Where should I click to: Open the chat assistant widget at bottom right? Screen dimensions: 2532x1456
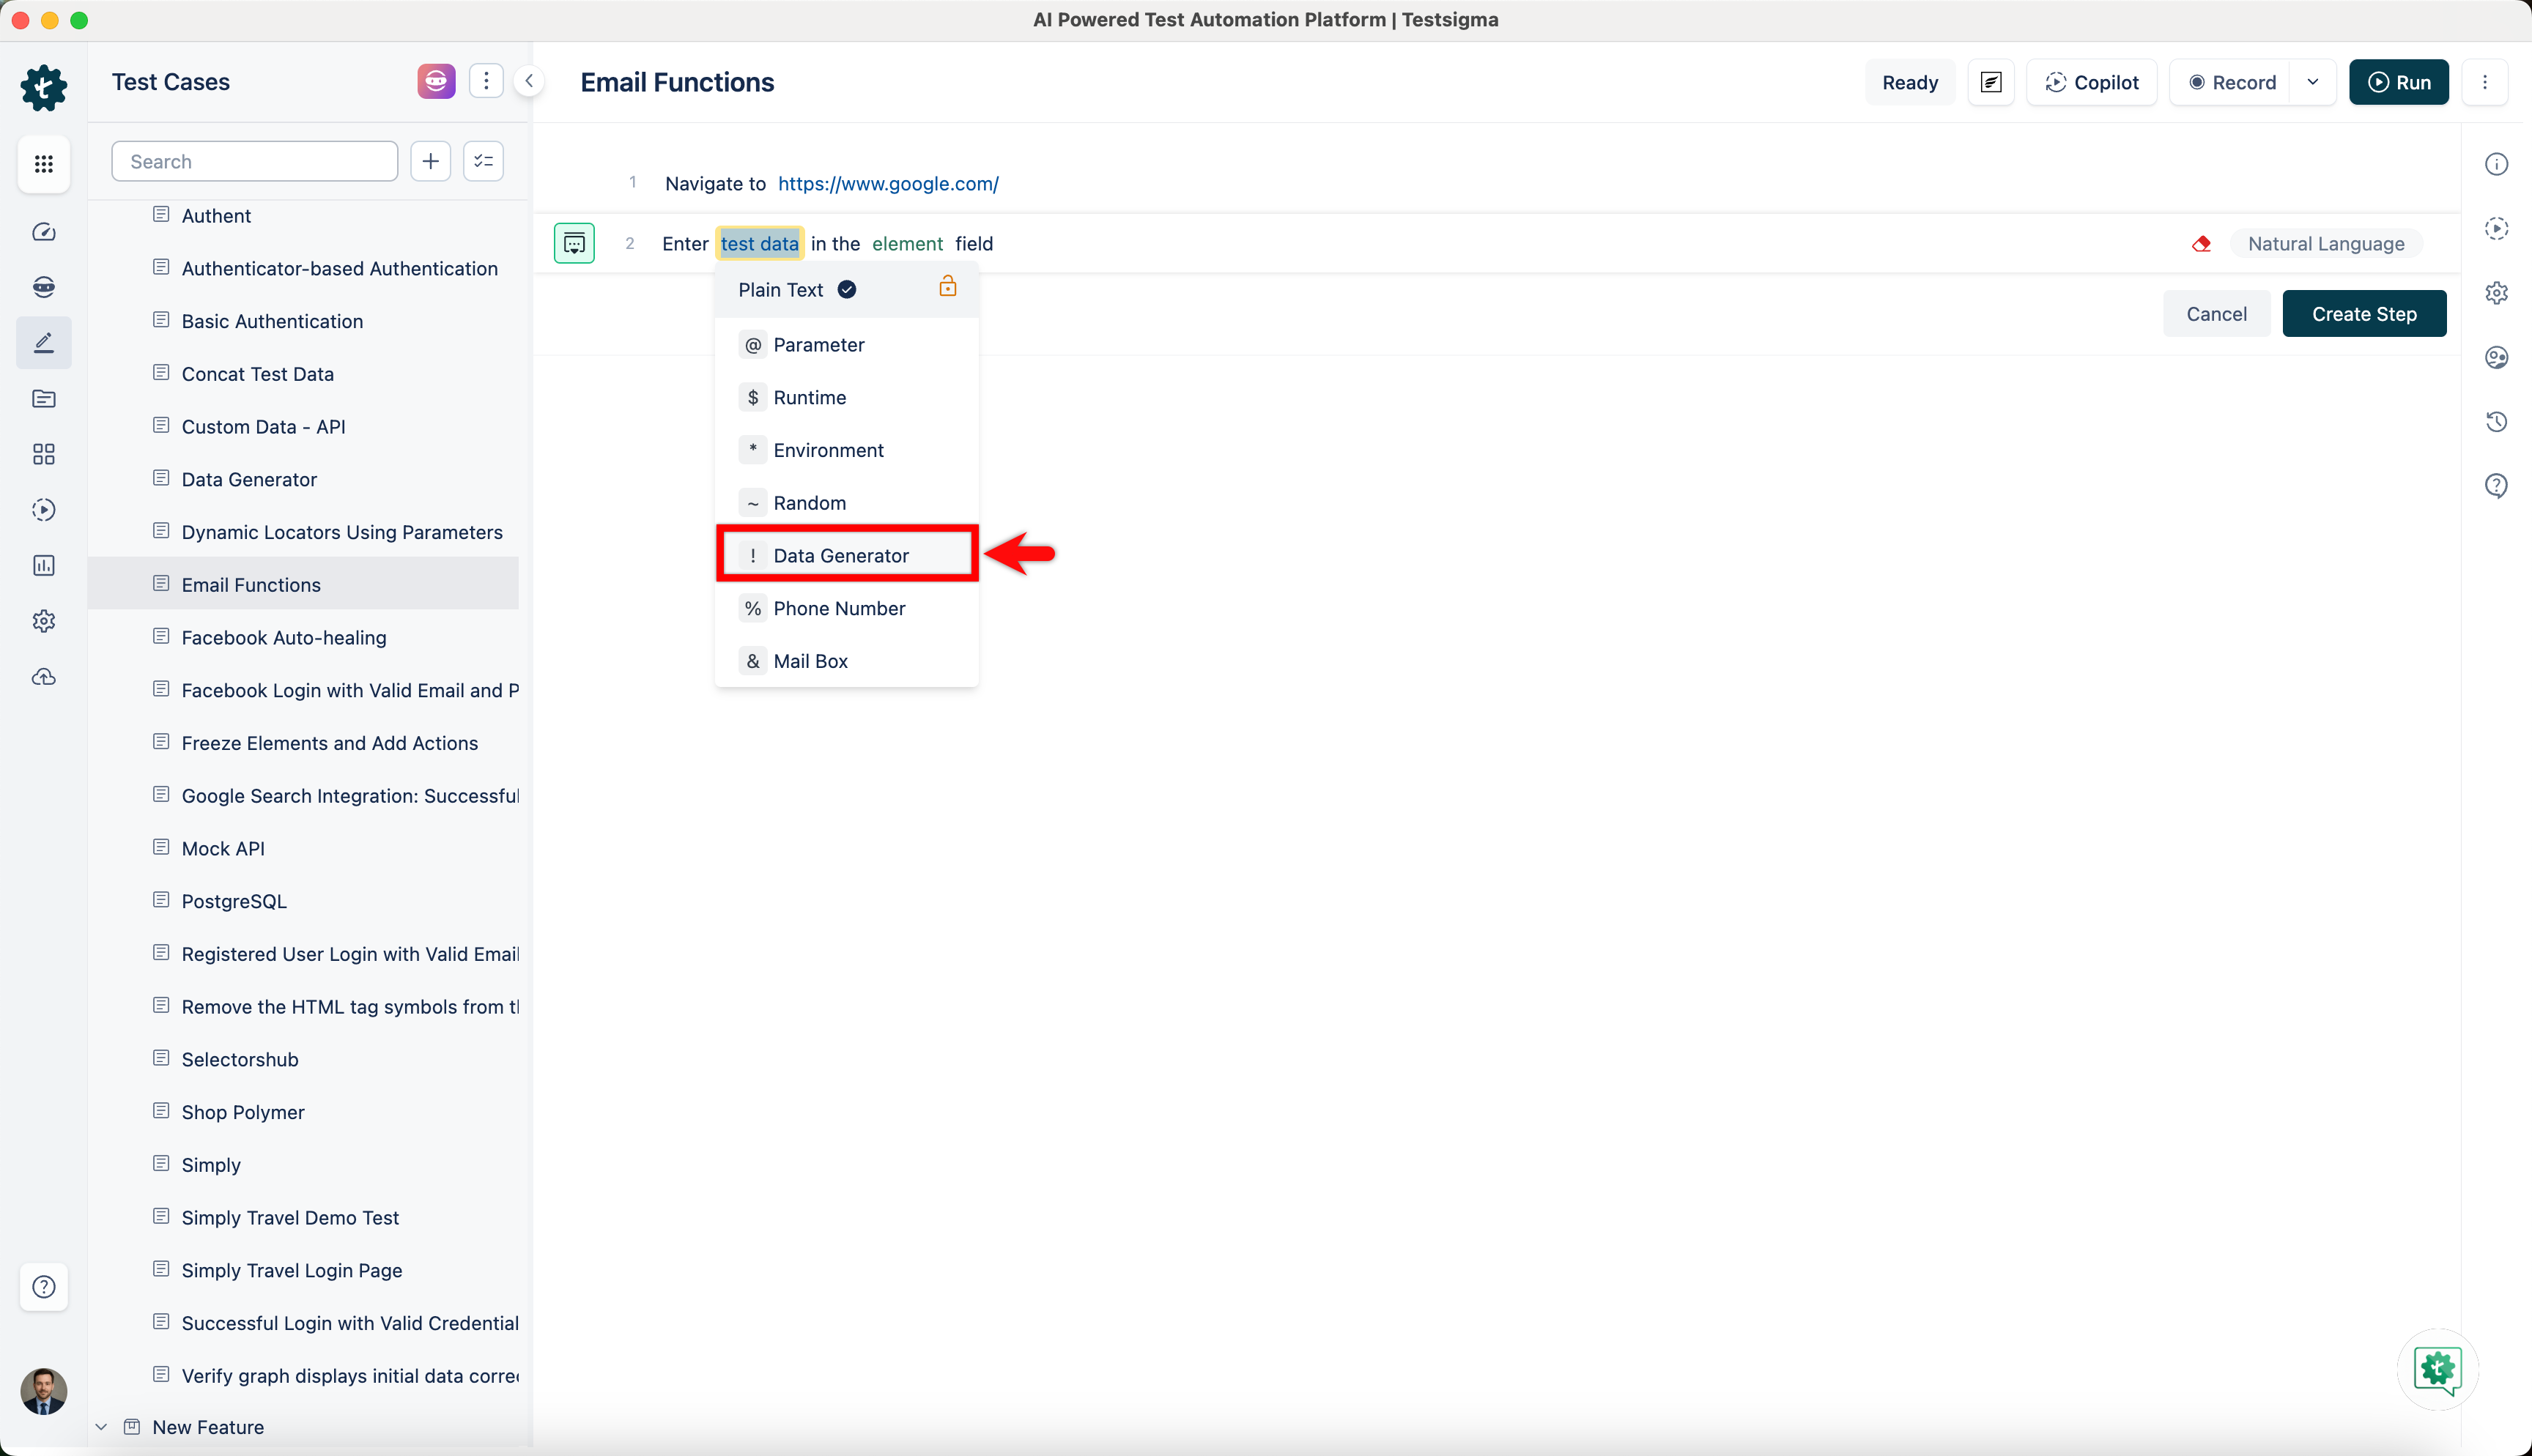[x=2437, y=1369]
